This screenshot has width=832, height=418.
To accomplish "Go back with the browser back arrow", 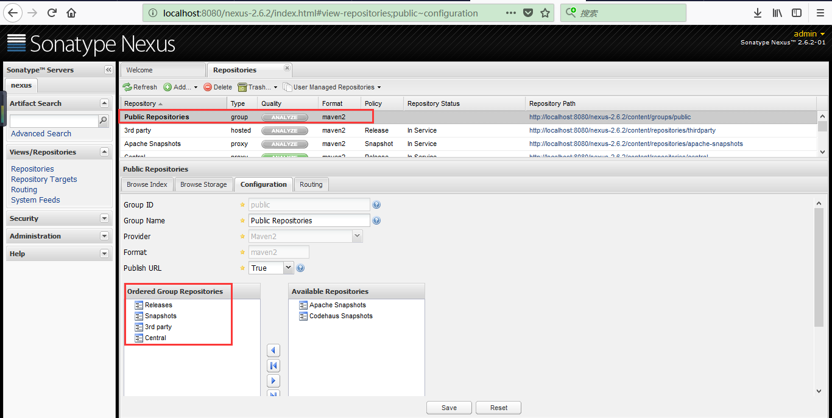I will click(x=12, y=13).
